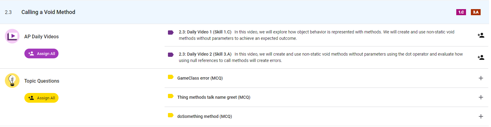This screenshot has width=491, height=127.
Task: Click the Topic Questions lightbulb icon
Action: 12,81
